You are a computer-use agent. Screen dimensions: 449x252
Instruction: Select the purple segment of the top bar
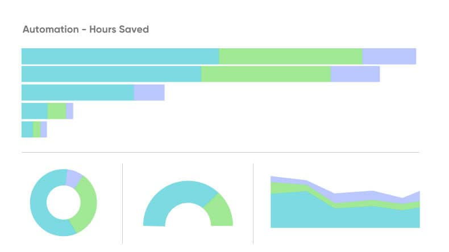coord(389,56)
